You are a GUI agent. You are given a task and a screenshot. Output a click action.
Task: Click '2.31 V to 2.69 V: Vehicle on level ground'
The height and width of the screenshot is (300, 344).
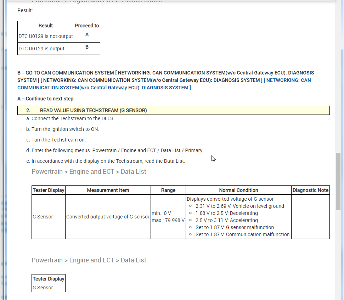click(x=240, y=206)
